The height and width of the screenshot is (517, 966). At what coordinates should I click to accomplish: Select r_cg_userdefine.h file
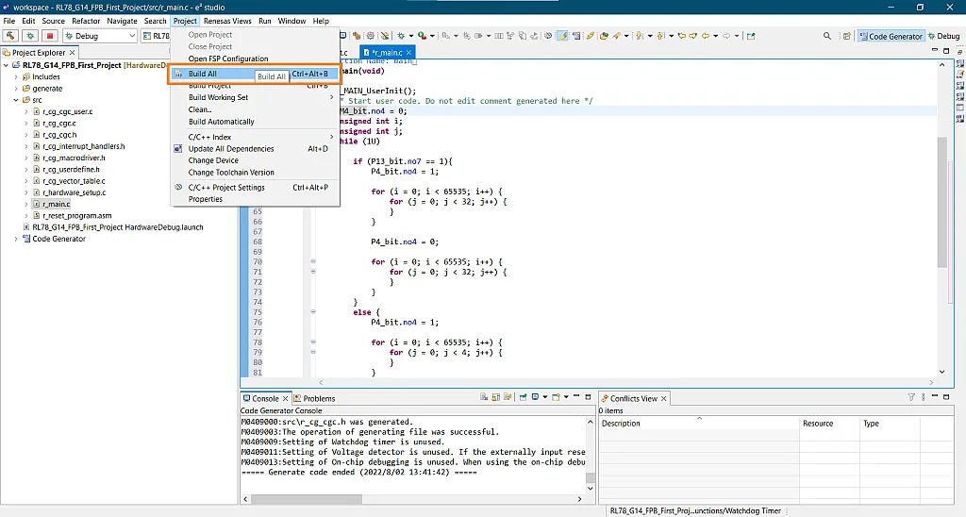[71, 170]
